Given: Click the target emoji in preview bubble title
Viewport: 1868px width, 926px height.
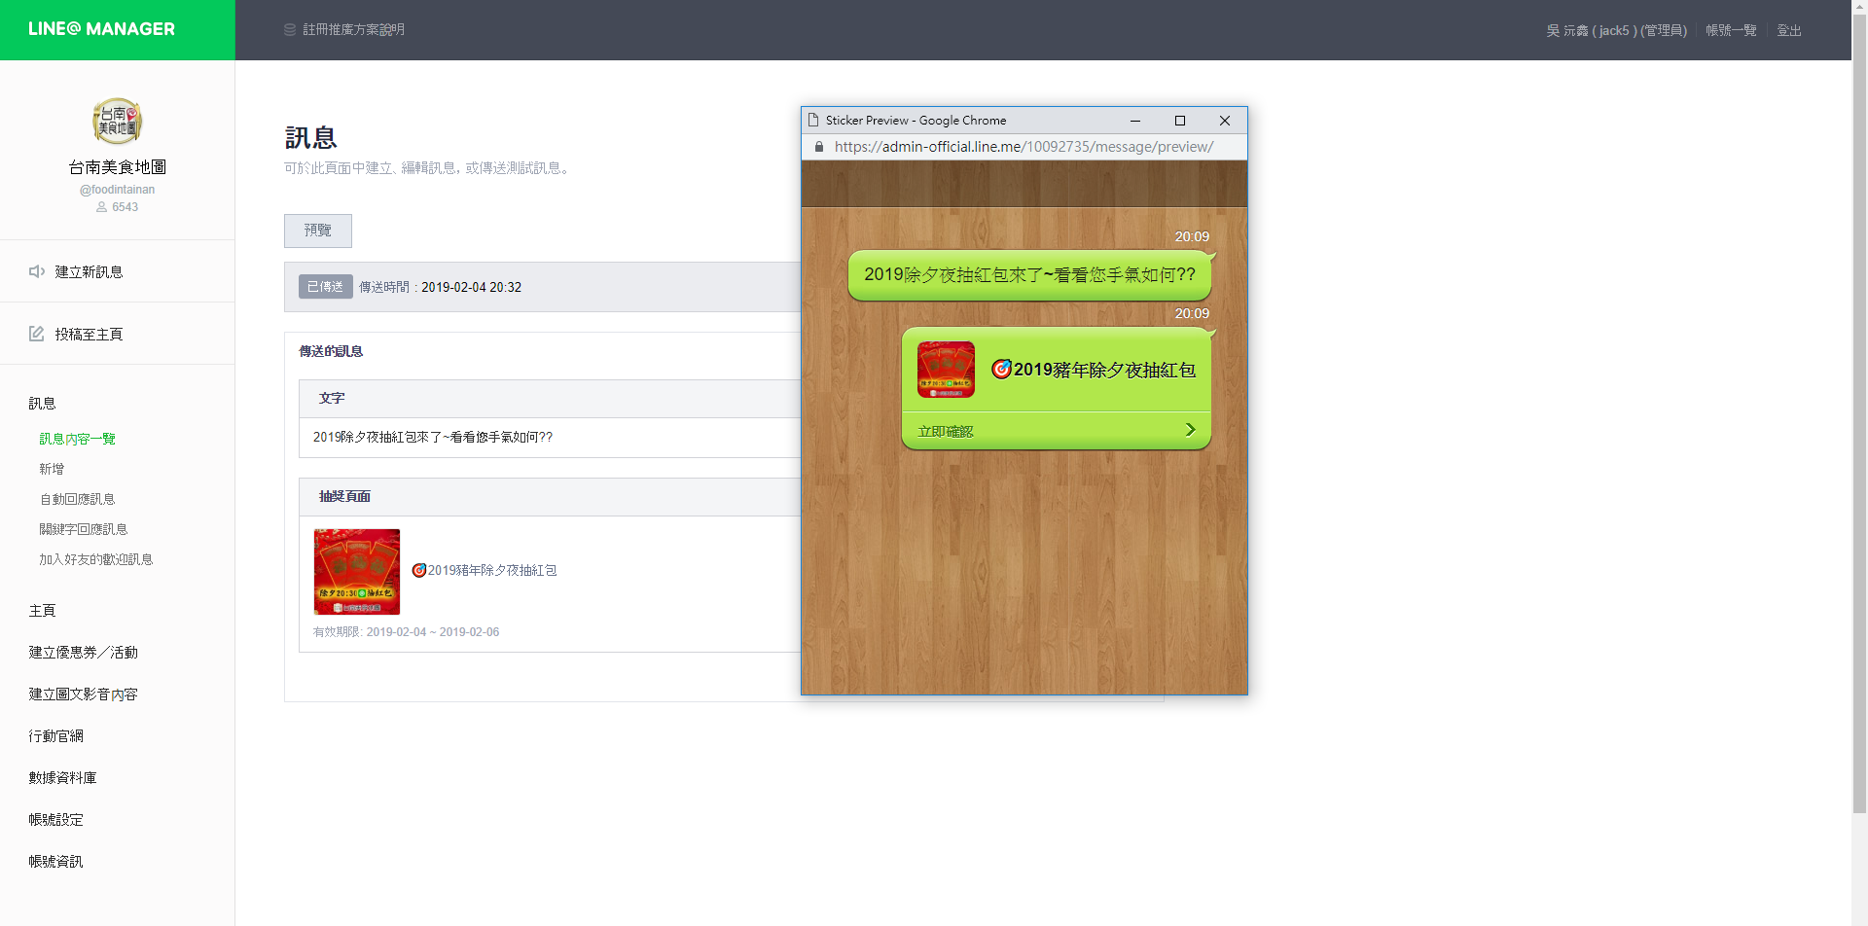Looking at the screenshot, I should tap(1001, 369).
